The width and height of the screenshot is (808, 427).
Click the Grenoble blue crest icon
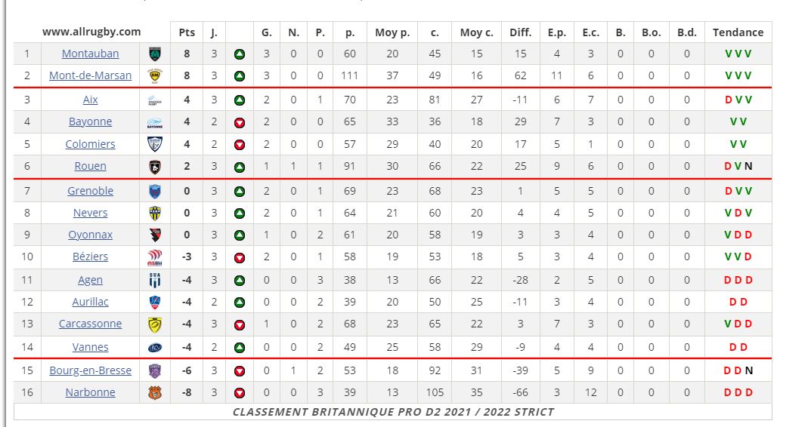155,192
